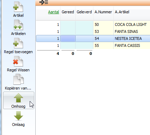The image size is (150, 135).
Task: Sort by the Aantal column header
Action: [x=53, y=12]
